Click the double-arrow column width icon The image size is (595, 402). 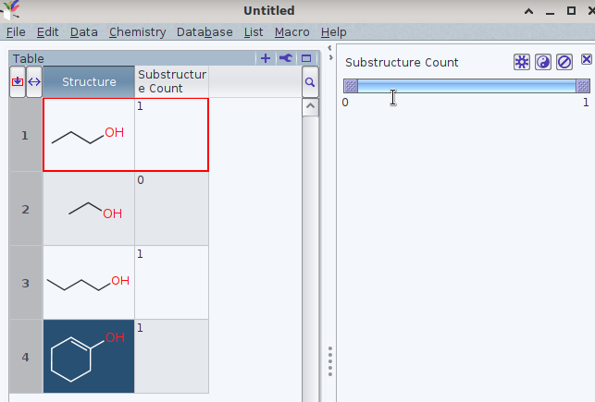click(34, 82)
